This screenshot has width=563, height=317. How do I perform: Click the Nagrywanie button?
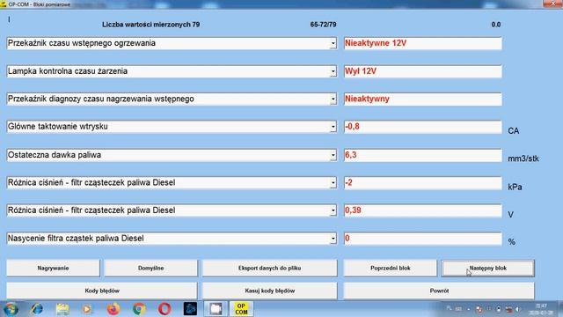[x=53, y=268]
